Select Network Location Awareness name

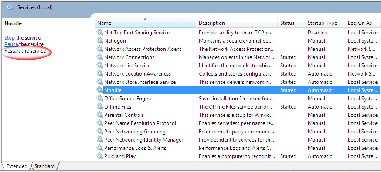tap(137, 74)
